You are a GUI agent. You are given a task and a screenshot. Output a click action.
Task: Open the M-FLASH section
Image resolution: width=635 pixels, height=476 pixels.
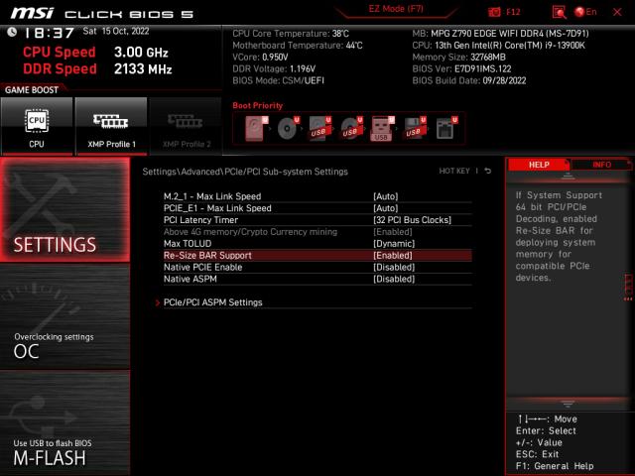[65, 423]
